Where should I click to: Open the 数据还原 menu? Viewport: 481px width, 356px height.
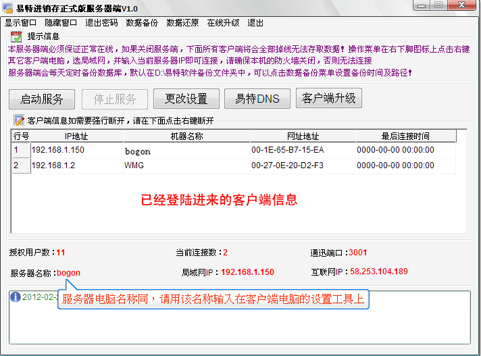pos(182,22)
